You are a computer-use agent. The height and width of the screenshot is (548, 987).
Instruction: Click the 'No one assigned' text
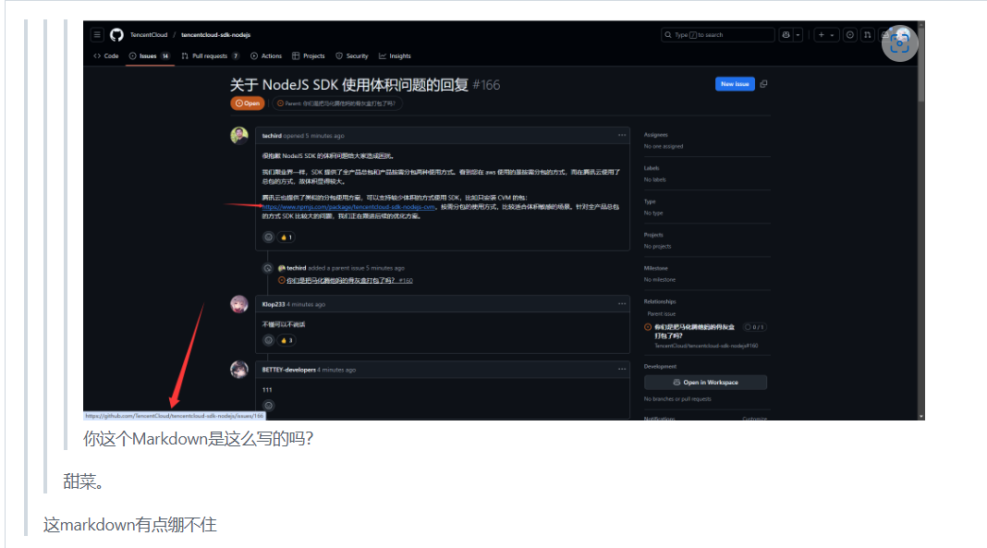coord(664,146)
